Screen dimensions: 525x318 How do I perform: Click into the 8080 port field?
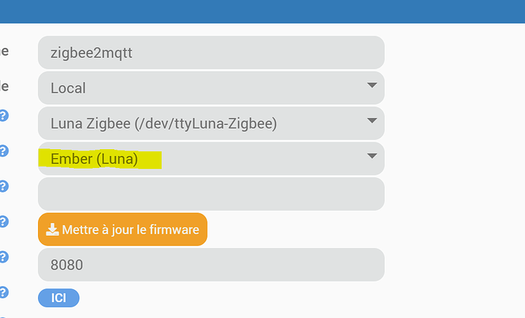tap(212, 265)
